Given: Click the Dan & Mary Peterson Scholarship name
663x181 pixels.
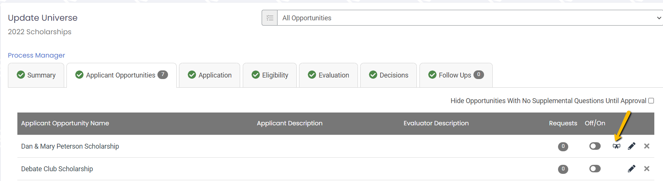Looking at the screenshot, I should (70, 146).
